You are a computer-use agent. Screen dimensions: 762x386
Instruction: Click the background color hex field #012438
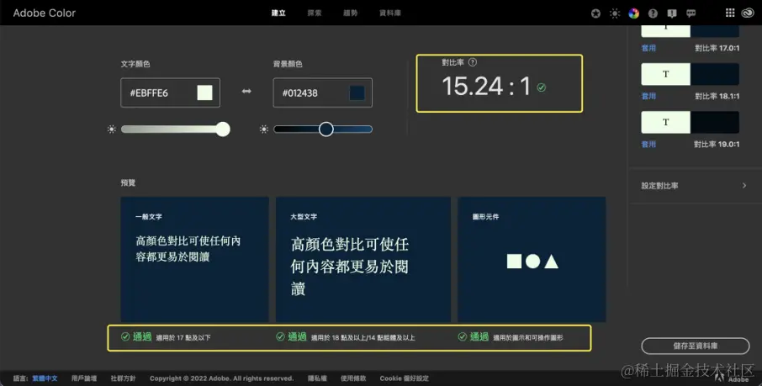click(x=323, y=93)
